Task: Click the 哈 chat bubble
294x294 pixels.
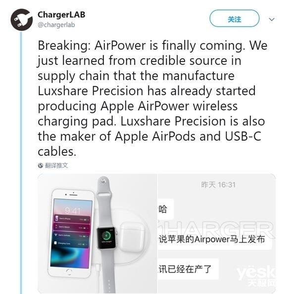Action: point(166,209)
